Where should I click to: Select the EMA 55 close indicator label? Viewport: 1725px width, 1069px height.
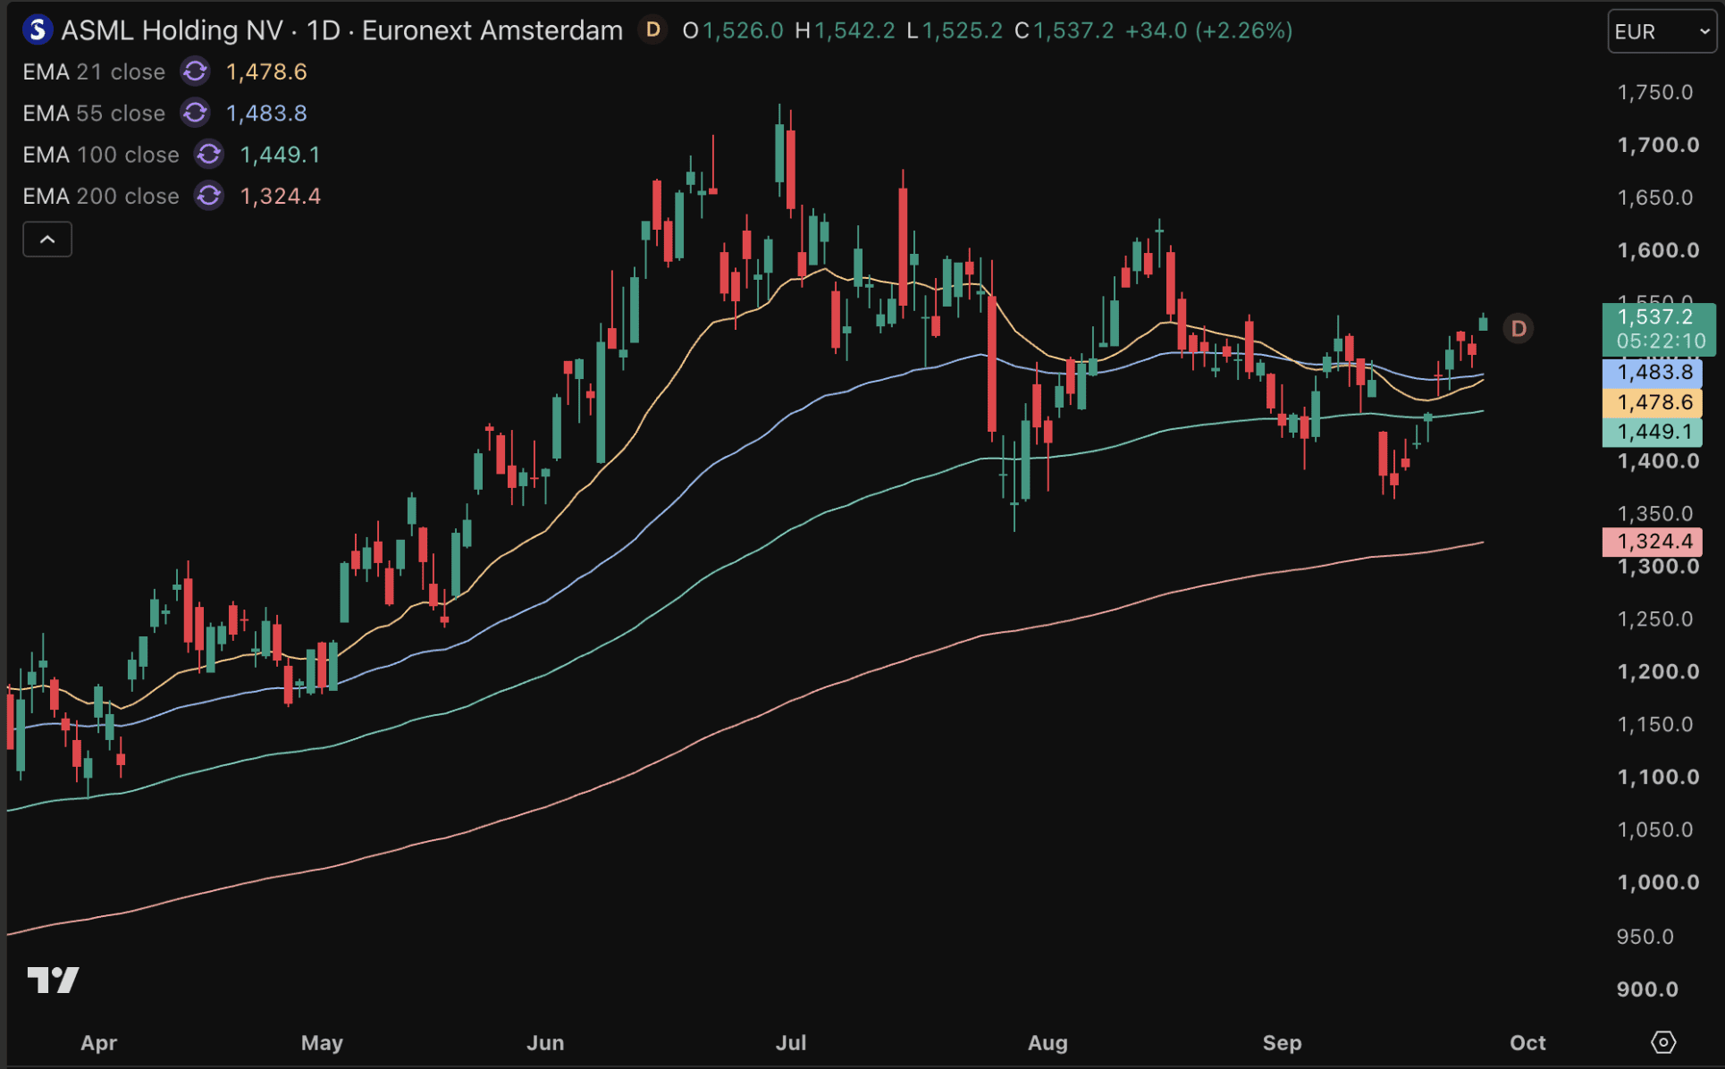coord(94,113)
